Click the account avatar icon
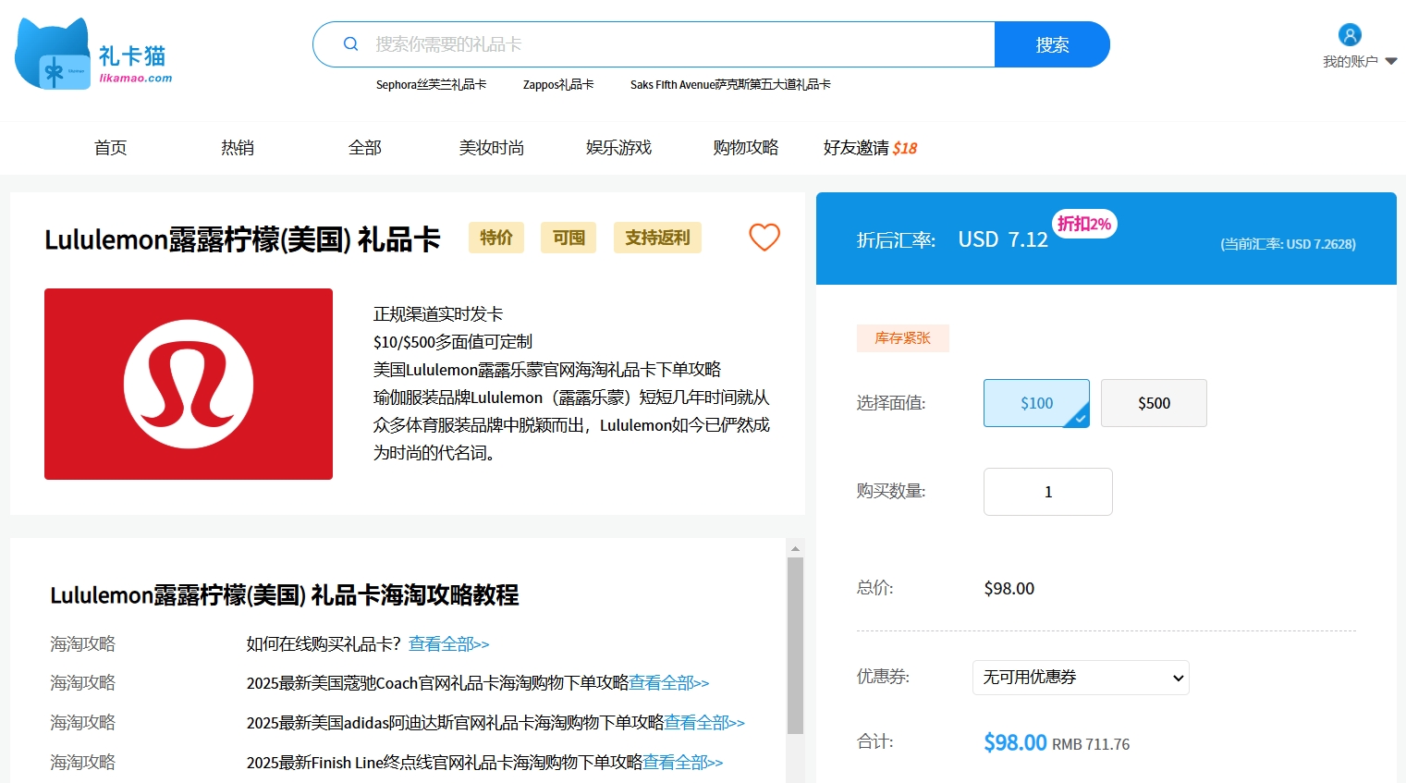Viewport: 1406px width, 783px height. point(1350,35)
